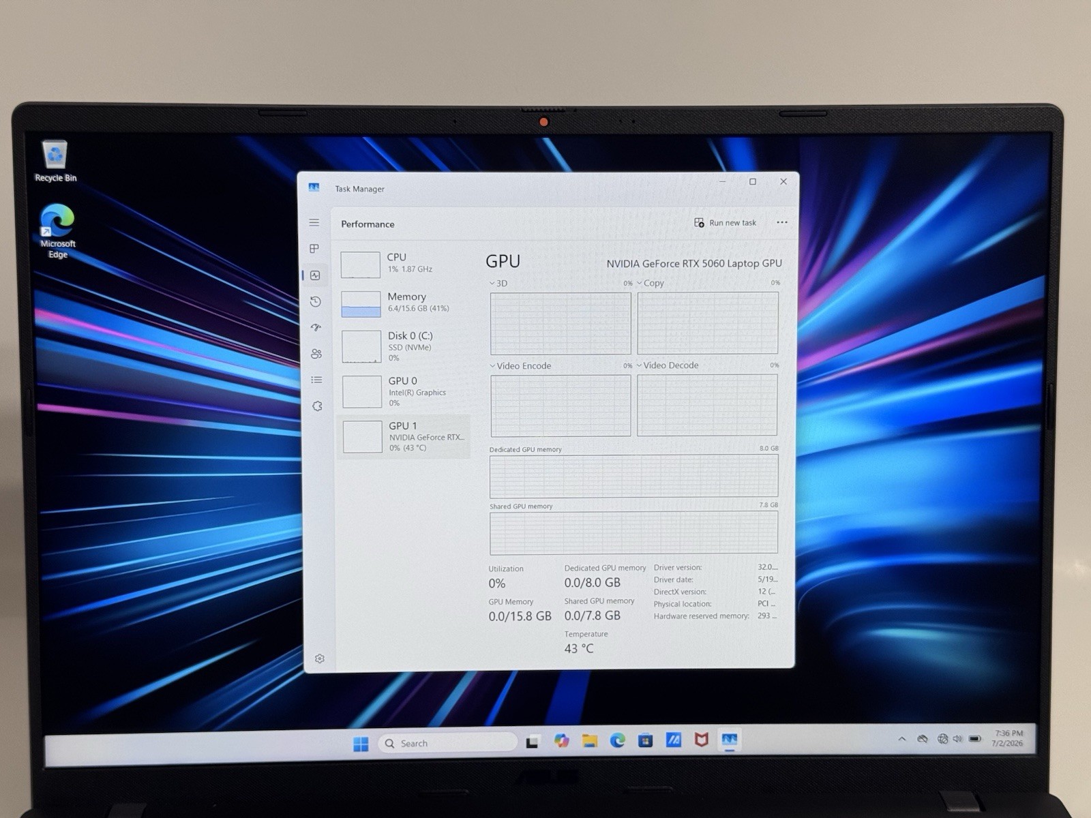
Task: Click Task Manager icon on the taskbar
Action: pyautogui.click(x=730, y=740)
